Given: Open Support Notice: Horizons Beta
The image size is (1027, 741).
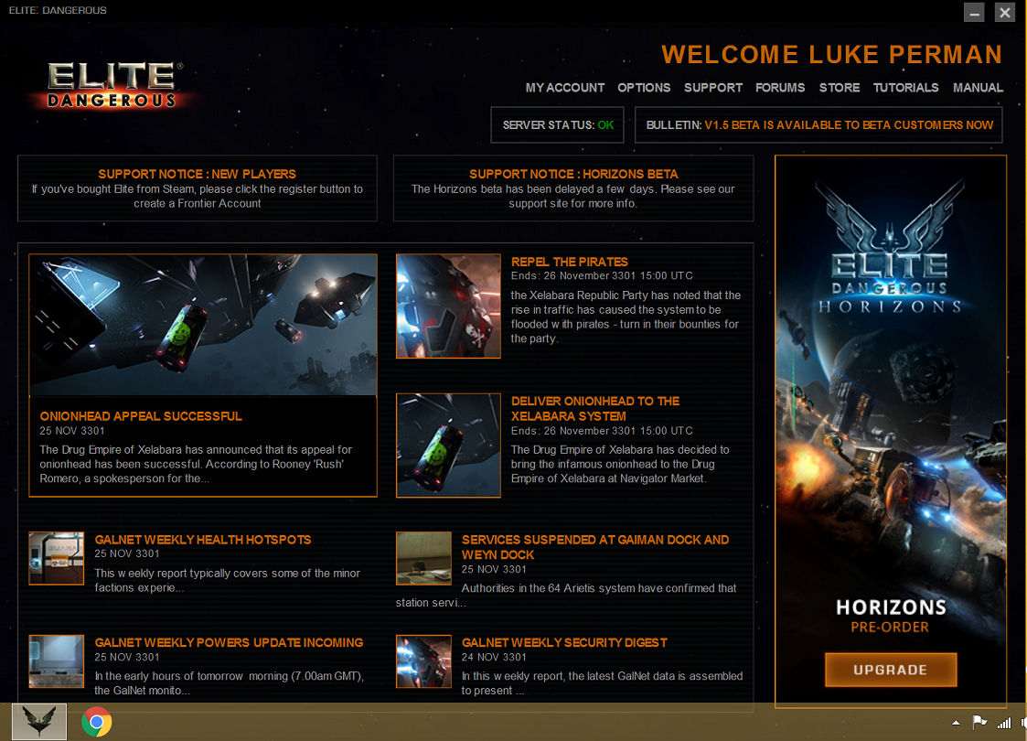Looking at the screenshot, I should point(573,188).
